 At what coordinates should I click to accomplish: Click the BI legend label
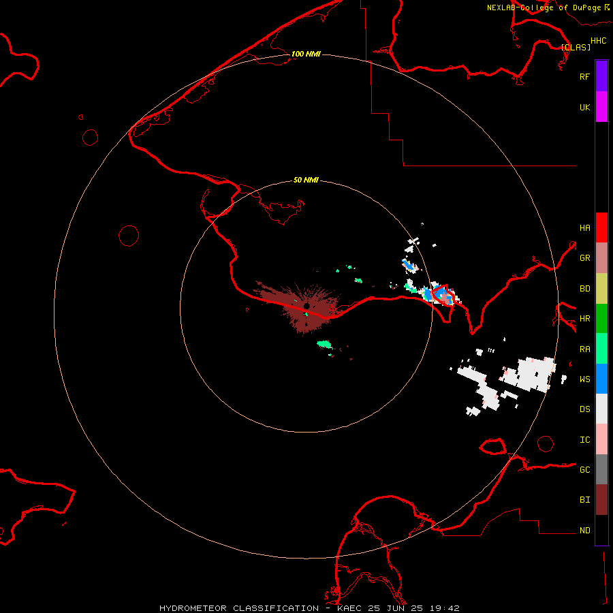[x=584, y=500]
